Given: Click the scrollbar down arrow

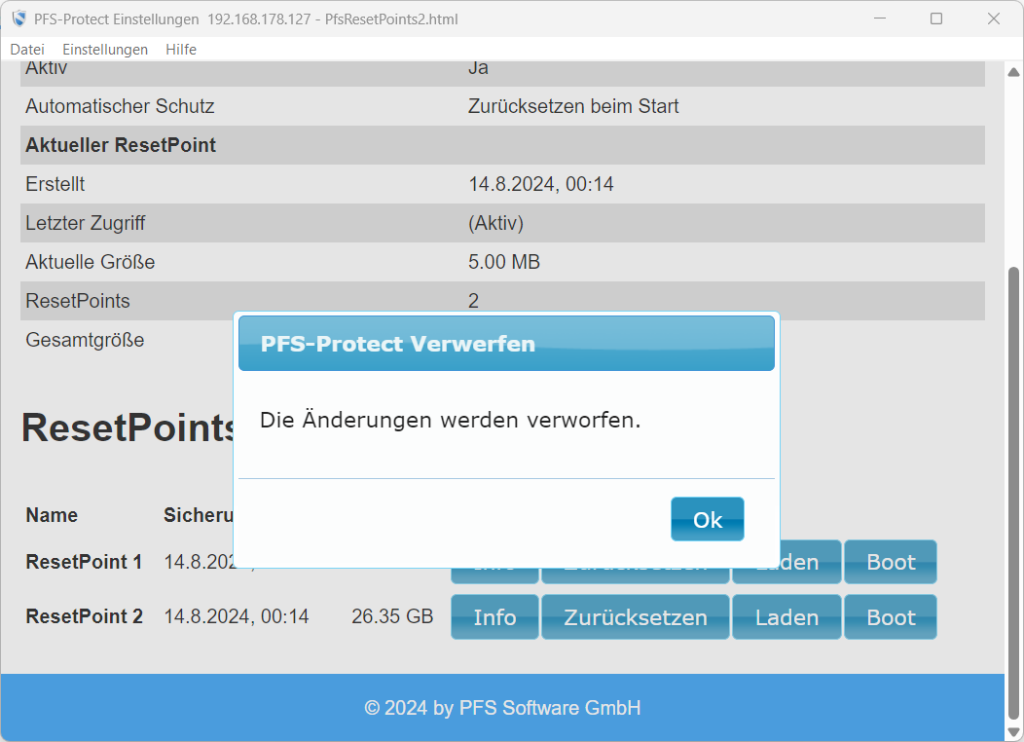Looking at the screenshot, I should click(x=1013, y=731).
